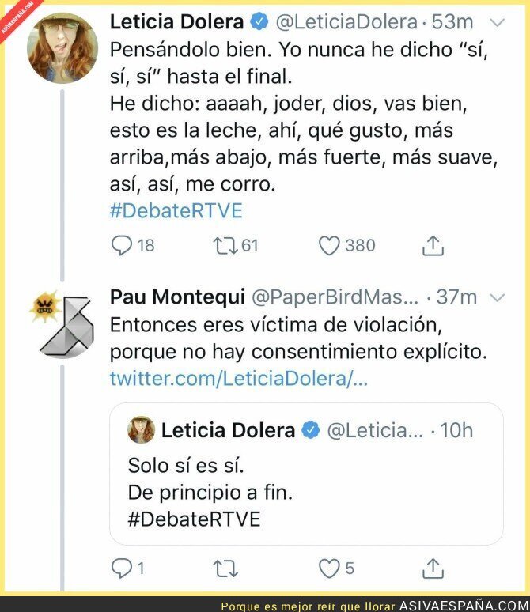The image size is (530, 612).
Task: Open dropdown arrow on Pau Montequi's tweet
Action: (497, 297)
